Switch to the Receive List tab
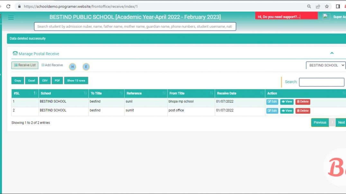Image resolution: width=346 pixels, height=194 pixels. click(25, 65)
